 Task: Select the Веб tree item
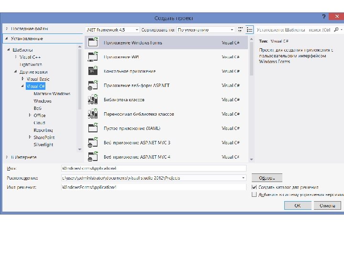point(38,108)
